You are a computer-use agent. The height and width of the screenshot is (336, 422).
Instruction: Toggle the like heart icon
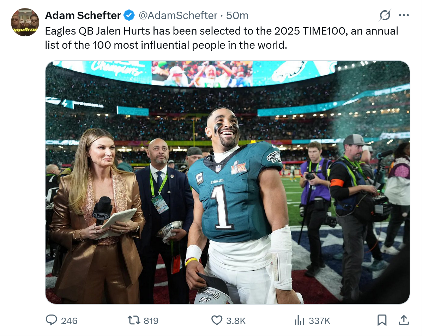[216, 320]
